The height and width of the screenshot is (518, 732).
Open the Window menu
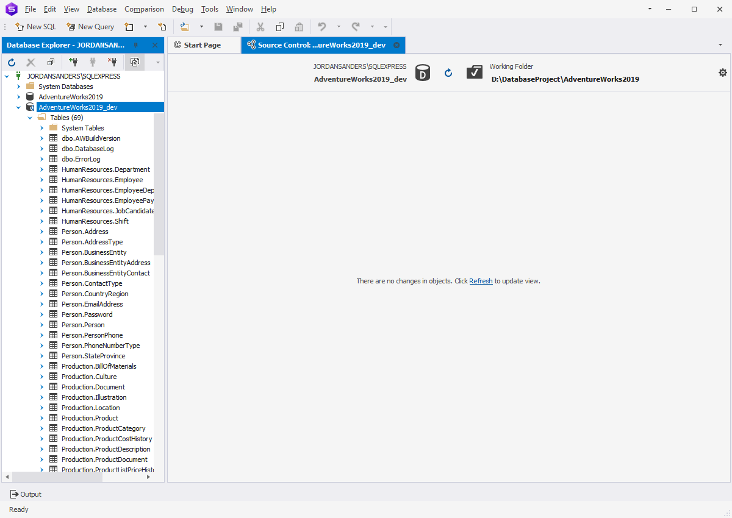(x=240, y=9)
